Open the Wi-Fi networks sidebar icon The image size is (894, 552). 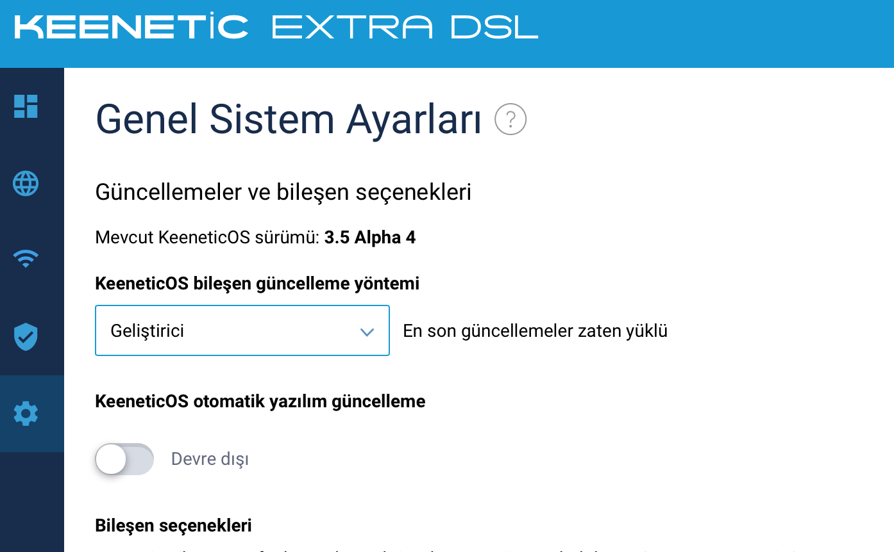click(26, 259)
